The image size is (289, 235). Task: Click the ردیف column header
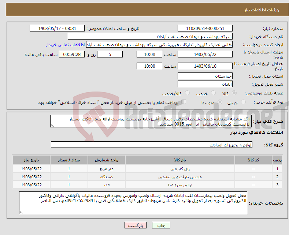pos(277,160)
